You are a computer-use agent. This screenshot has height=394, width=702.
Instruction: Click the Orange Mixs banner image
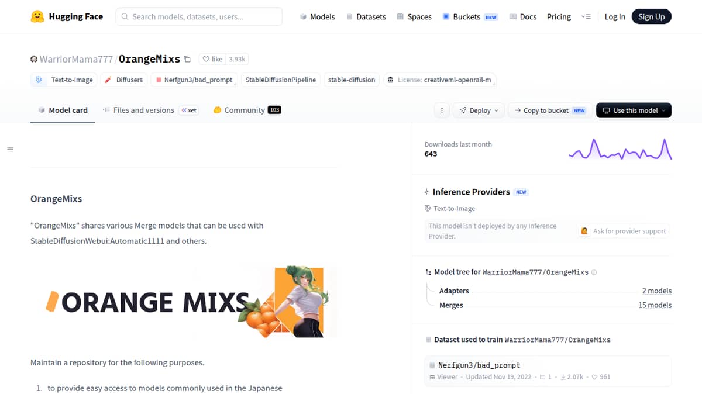pyautogui.click(x=184, y=302)
